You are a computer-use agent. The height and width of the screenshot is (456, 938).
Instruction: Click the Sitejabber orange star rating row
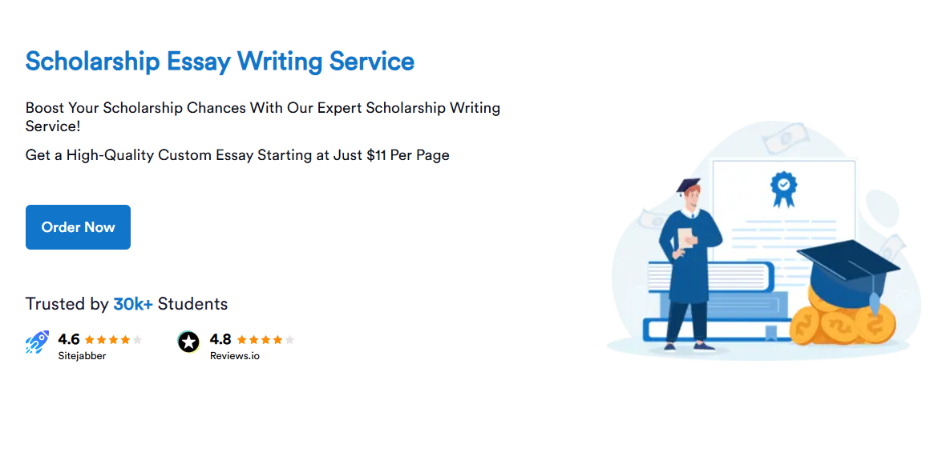113,339
